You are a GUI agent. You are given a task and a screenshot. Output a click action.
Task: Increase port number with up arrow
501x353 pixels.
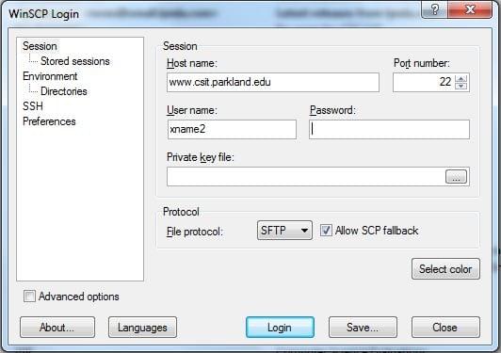point(461,78)
